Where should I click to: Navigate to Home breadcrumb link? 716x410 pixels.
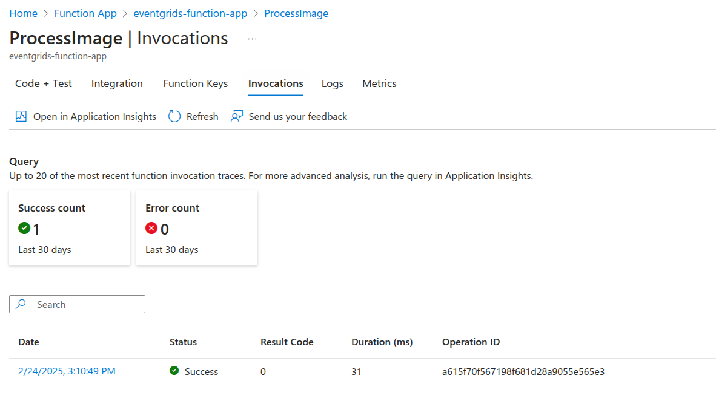pos(23,13)
